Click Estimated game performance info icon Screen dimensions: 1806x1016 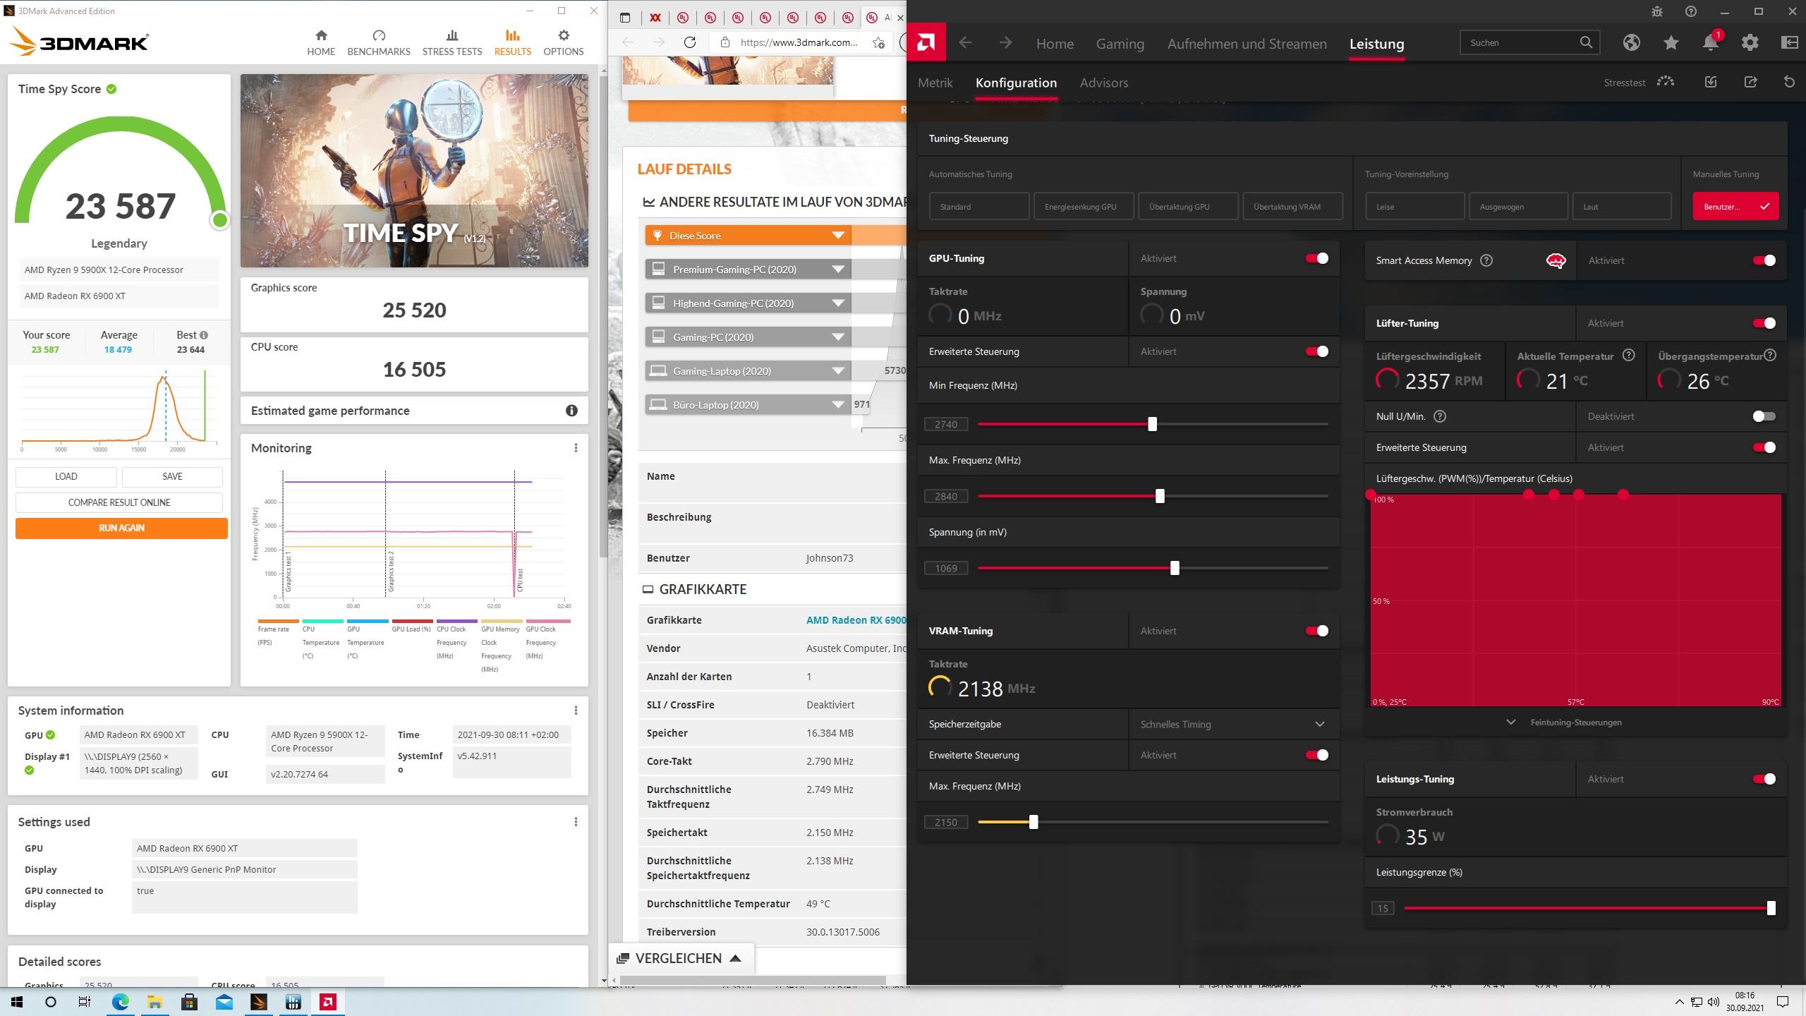coord(571,411)
